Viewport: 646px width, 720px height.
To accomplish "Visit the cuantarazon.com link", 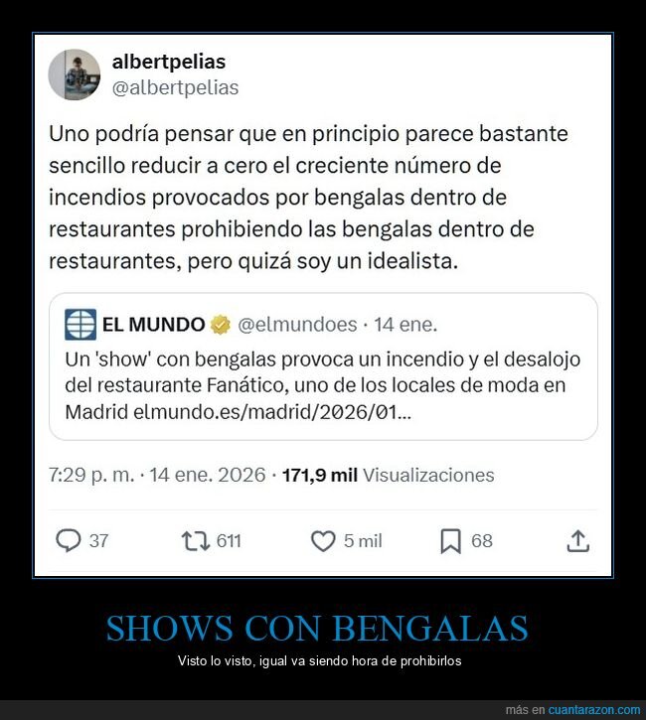I will tap(594, 709).
